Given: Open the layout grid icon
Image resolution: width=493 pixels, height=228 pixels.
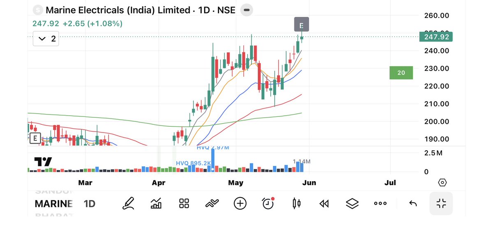Looking at the screenshot, I should click(184, 203).
